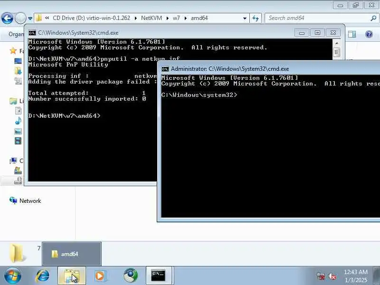This screenshot has width=380, height=285.
Task: Select the Computer icon in navigation pane
Action: [x=13, y=161]
